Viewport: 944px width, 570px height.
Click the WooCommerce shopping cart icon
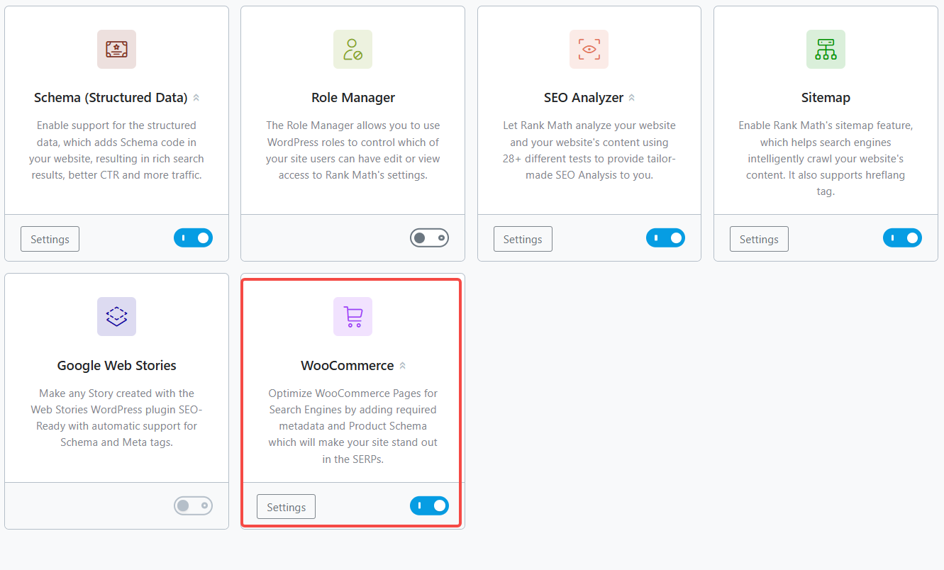coord(352,317)
